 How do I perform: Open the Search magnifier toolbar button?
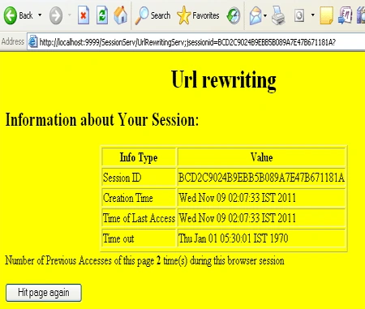pyautogui.click(x=152, y=15)
